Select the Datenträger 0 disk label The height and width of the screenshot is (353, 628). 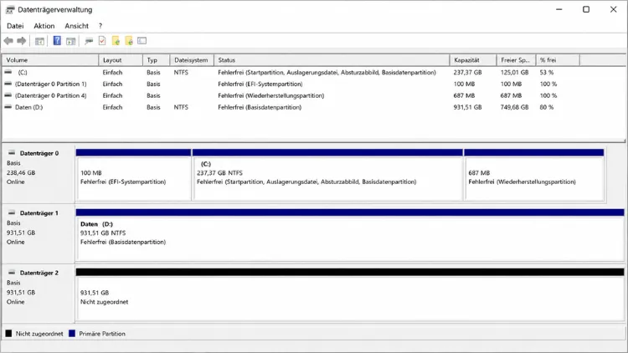click(x=39, y=153)
